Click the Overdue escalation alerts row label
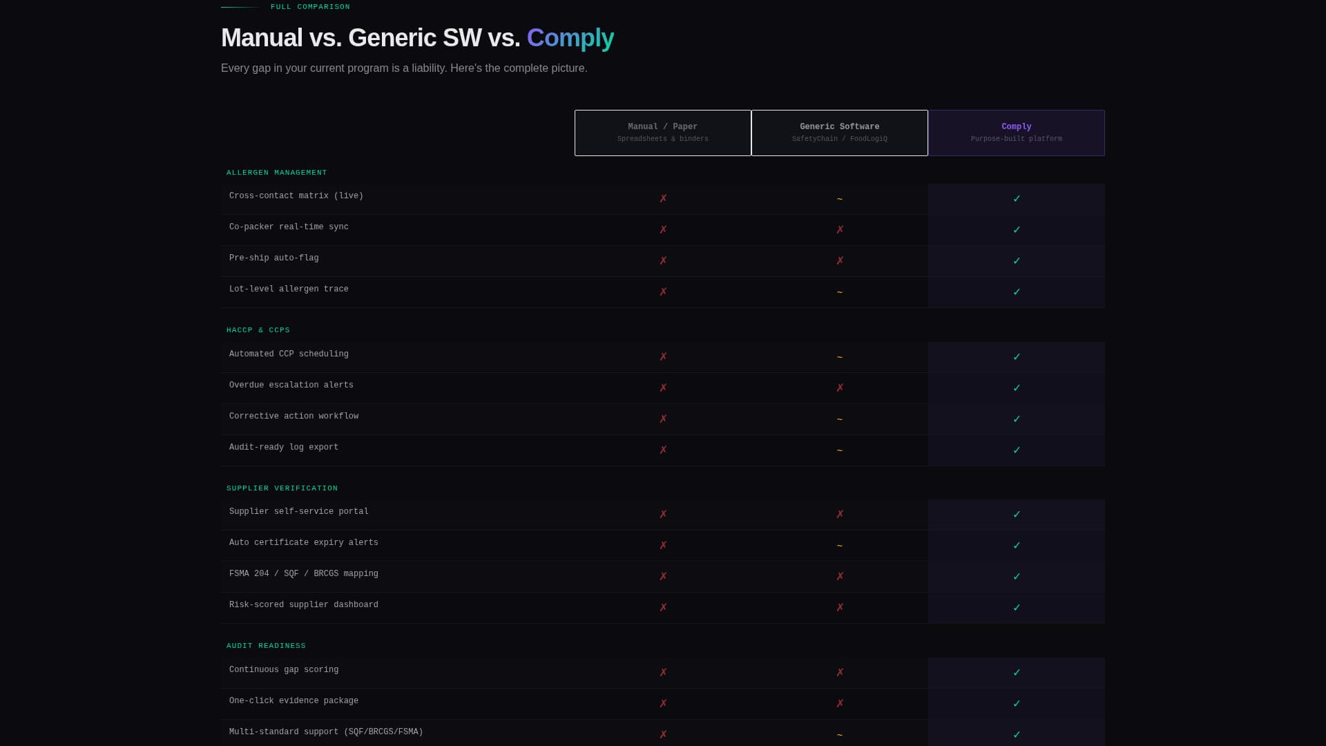 pos(291,385)
